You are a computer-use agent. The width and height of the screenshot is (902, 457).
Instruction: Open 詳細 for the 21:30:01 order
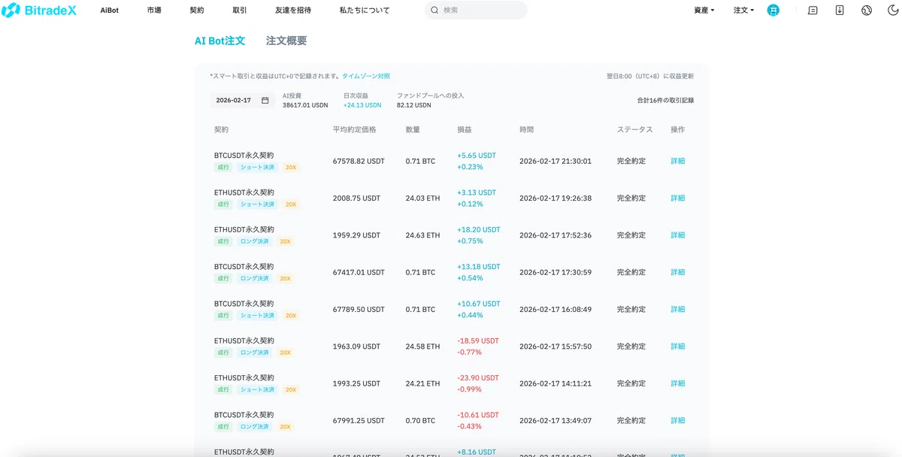[678, 161]
